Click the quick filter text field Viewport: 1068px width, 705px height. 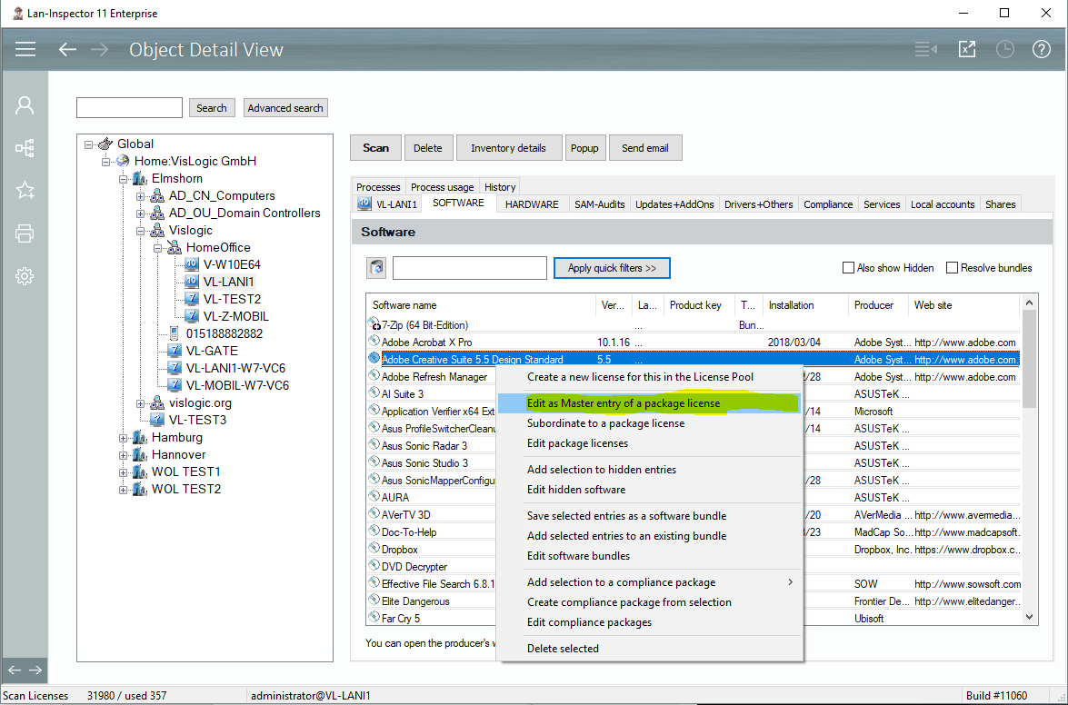pyautogui.click(x=469, y=268)
